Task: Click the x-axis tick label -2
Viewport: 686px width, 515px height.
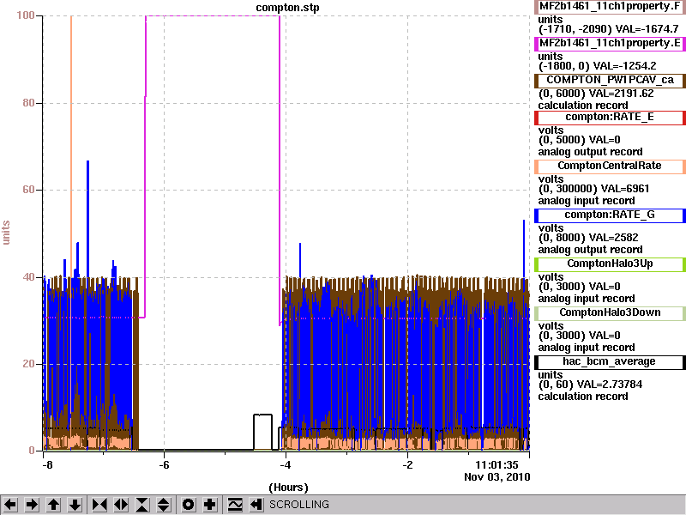Action: [407, 465]
